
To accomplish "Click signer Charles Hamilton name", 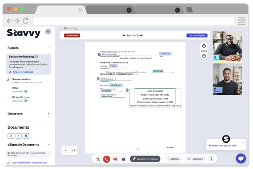I will point(21,79).
